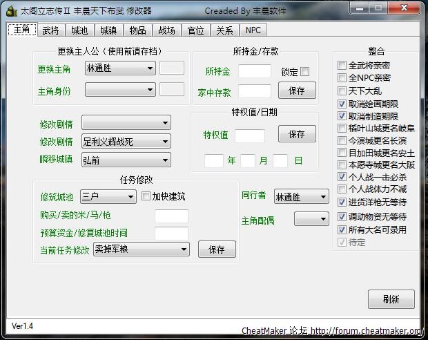Viewport: 428px width, 340px height.
Task: Click 保存 button next to 家中存款
Action: click(x=297, y=91)
